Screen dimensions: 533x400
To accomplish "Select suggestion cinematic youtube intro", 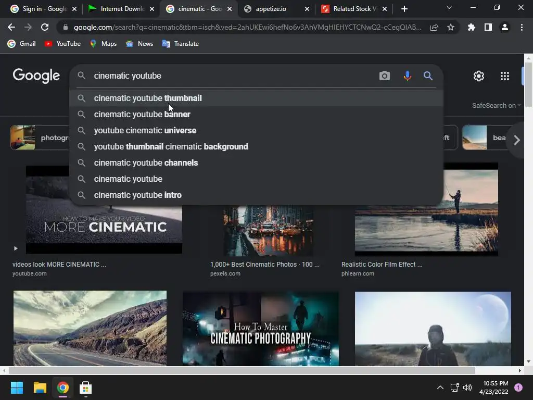I will (256, 195).
